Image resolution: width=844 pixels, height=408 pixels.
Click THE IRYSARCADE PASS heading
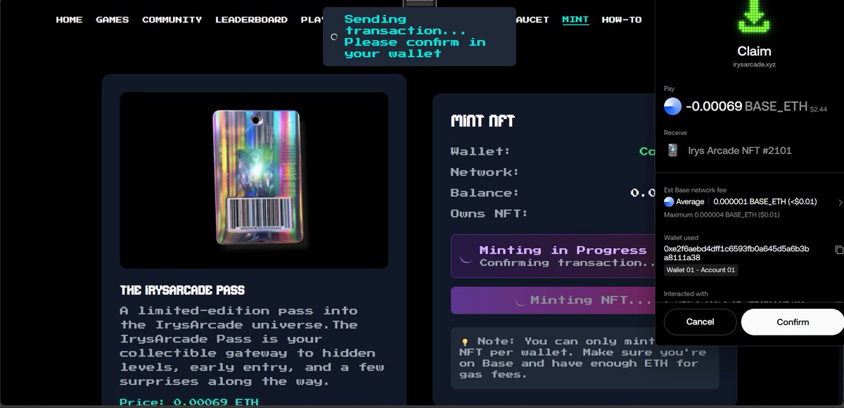click(182, 290)
